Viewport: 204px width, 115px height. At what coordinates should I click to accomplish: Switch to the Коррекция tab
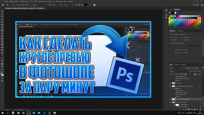click(x=180, y=31)
